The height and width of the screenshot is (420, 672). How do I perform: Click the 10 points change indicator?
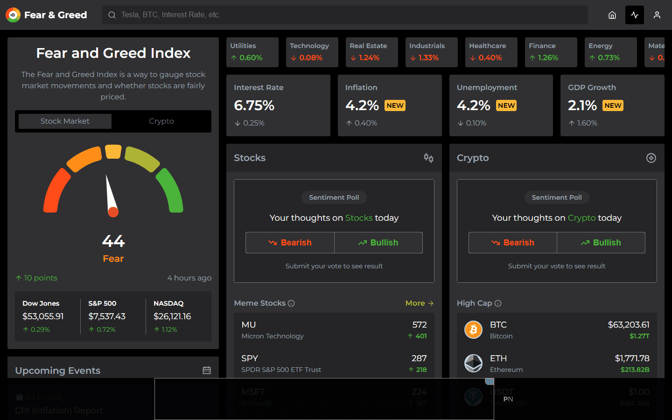pos(36,278)
